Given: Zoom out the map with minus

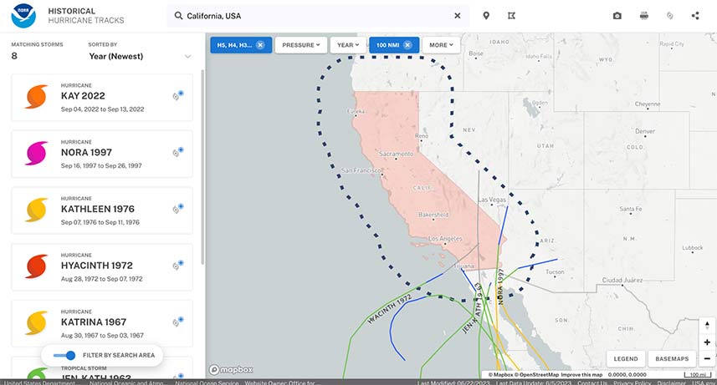Looking at the screenshot, I should click(x=707, y=358).
